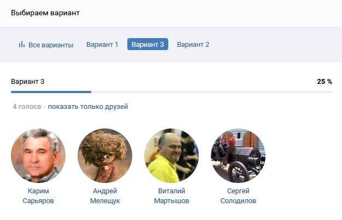
Task: Click the 25 % result label
Action: (x=325, y=82)
